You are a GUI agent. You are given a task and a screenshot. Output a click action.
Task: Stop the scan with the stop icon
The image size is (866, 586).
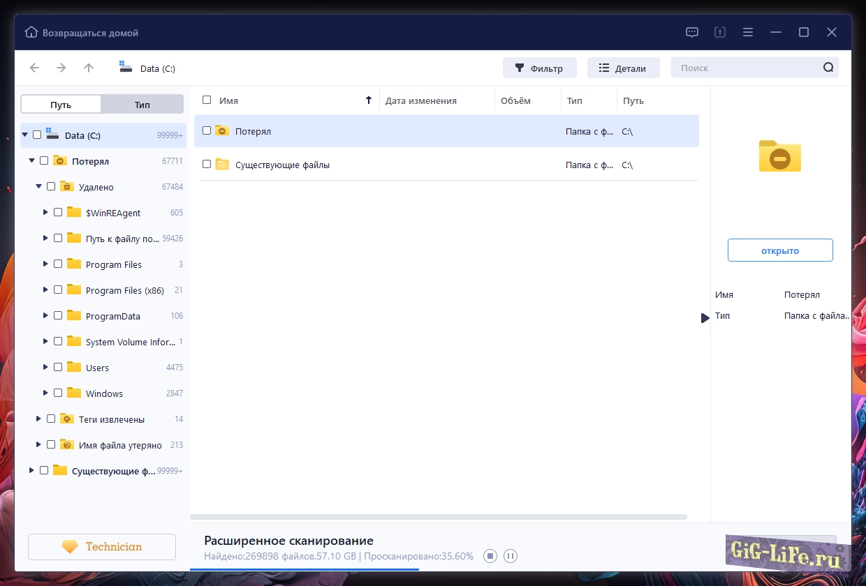click(x=490, y=556)
